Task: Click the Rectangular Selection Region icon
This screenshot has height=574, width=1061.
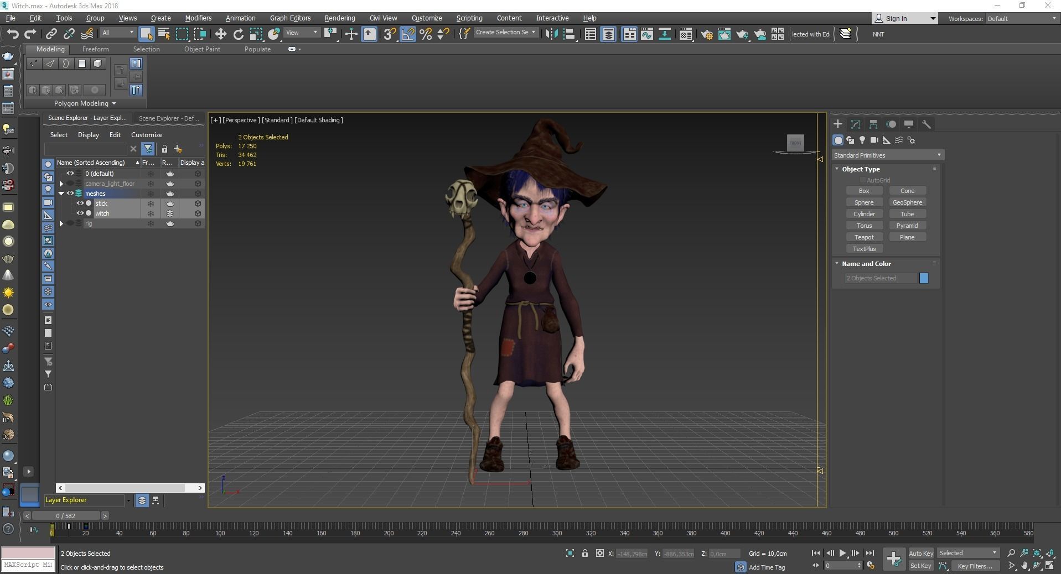Action: pyautogui.click(x=182, y=34)
